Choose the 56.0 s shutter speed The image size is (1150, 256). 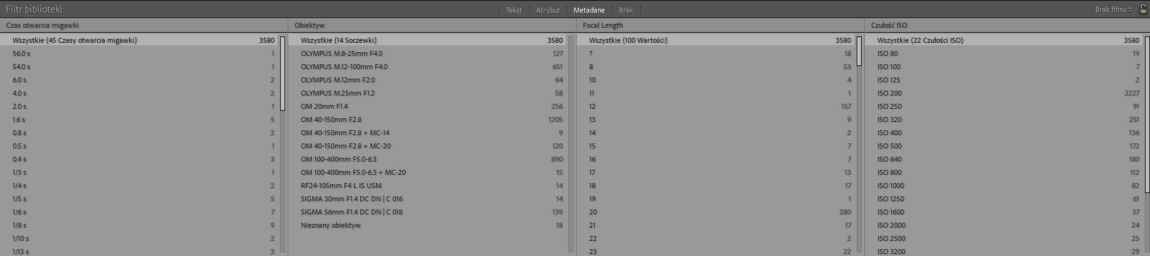tap(22, 53)
